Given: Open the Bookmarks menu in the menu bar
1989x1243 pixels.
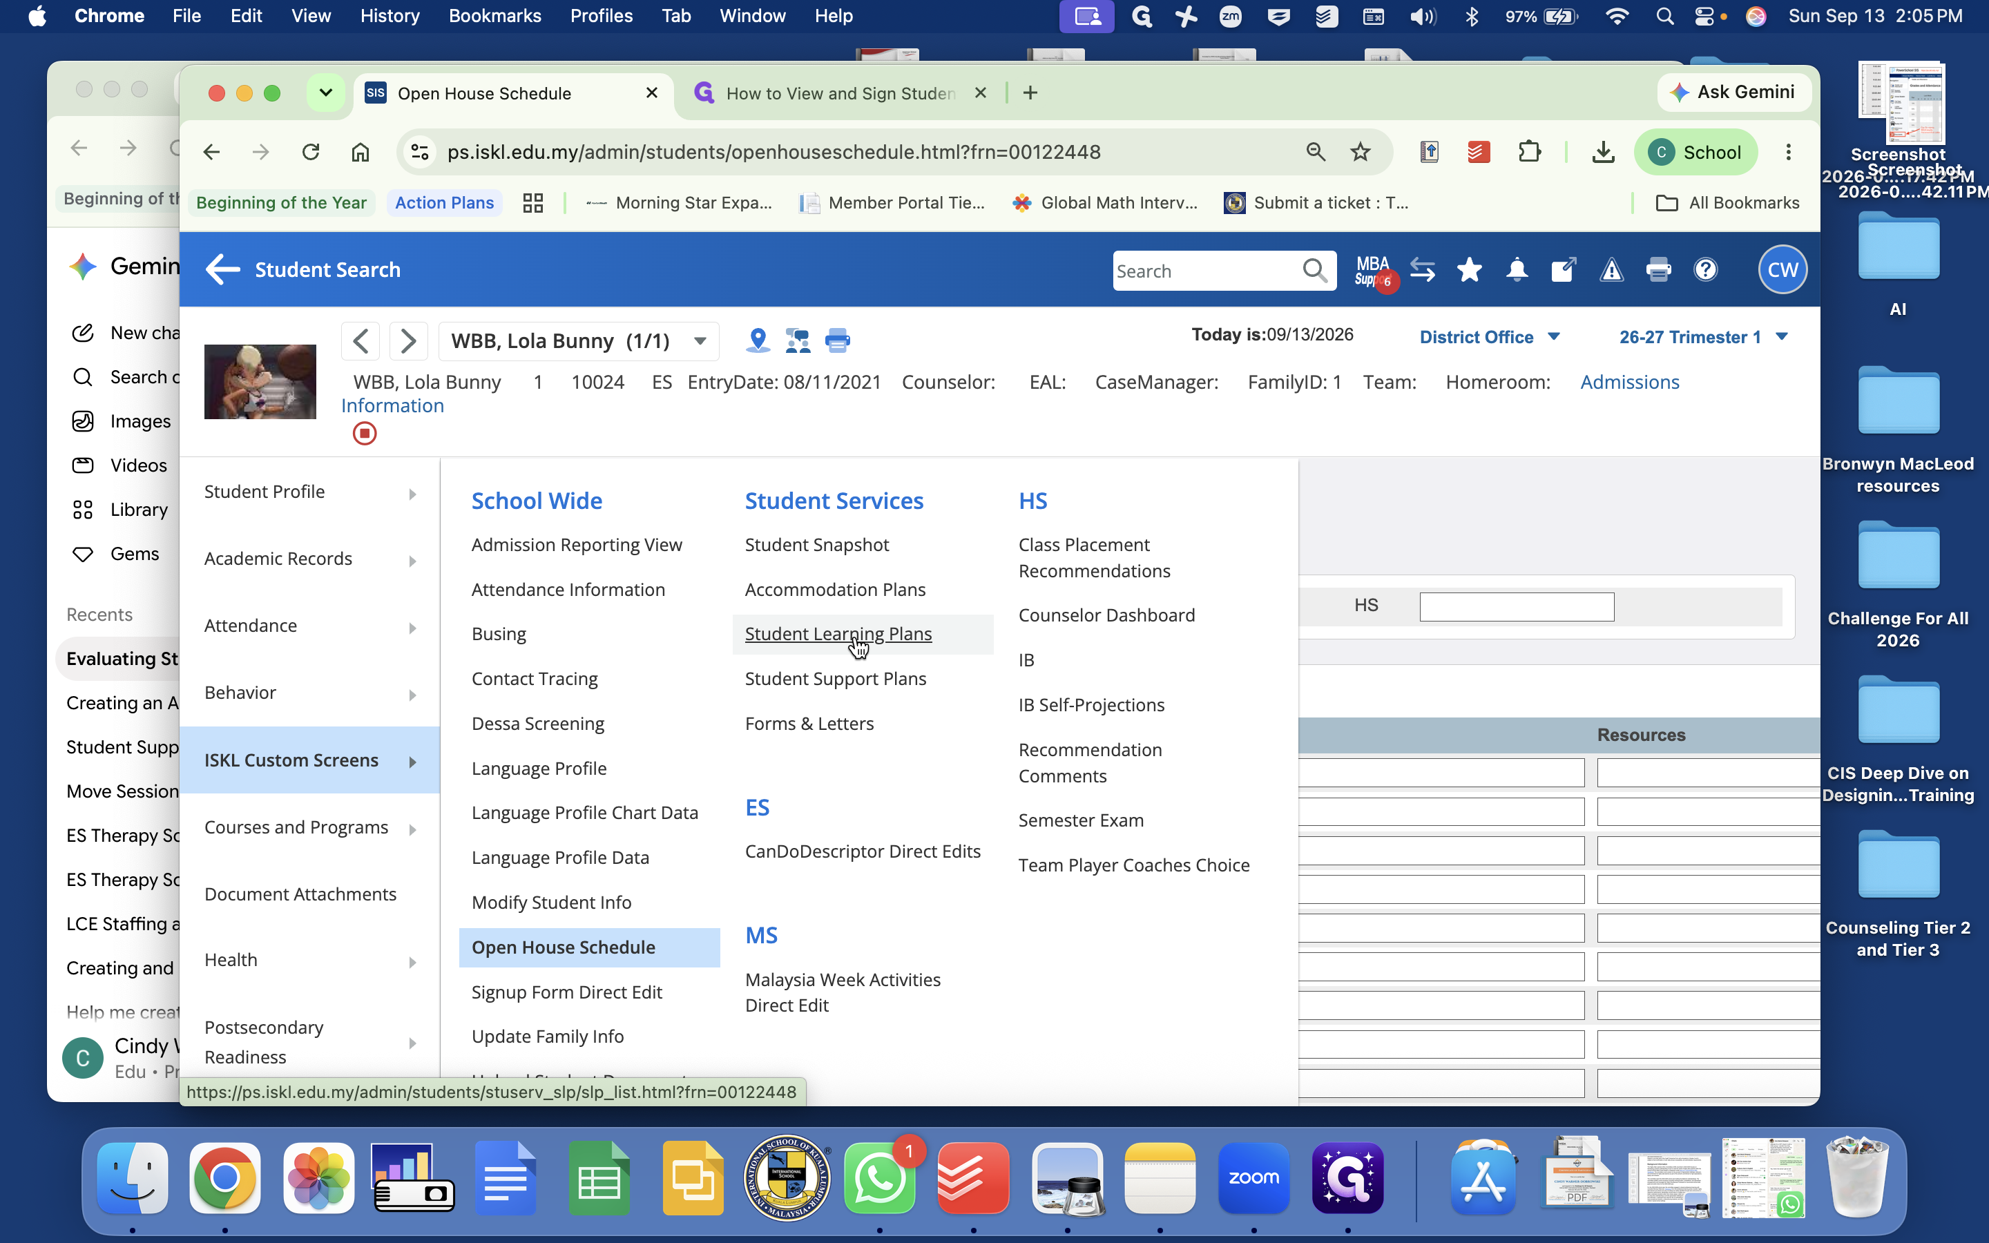Looking at the screenshot, I should 494,16.
